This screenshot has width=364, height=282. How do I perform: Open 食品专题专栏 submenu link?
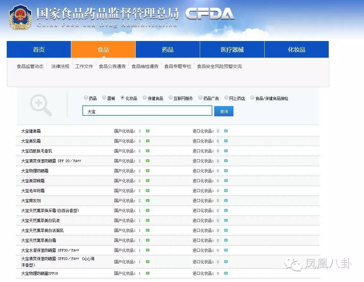[178, 66]
